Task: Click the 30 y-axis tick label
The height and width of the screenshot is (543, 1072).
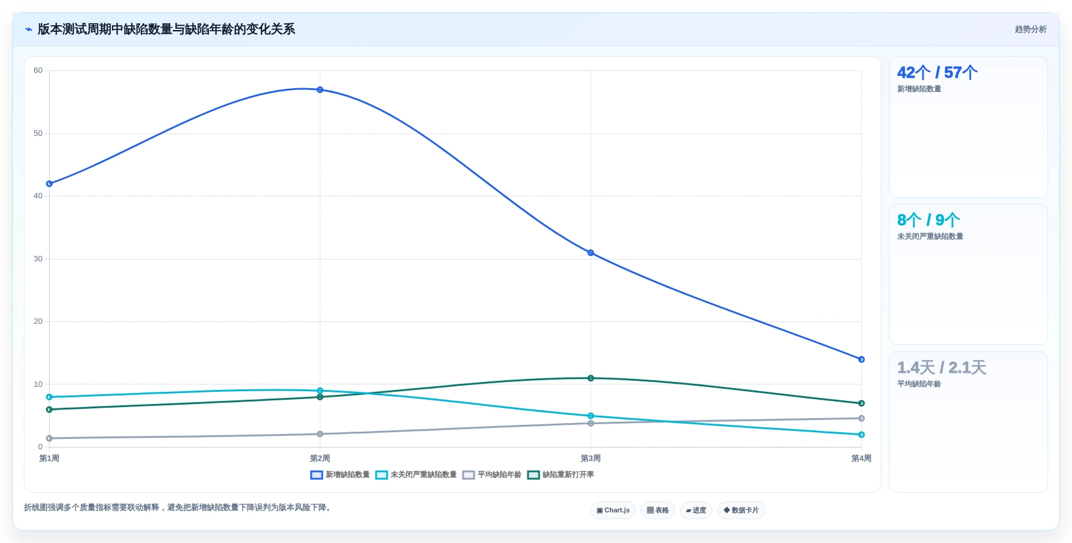Action: coord(38,259)
